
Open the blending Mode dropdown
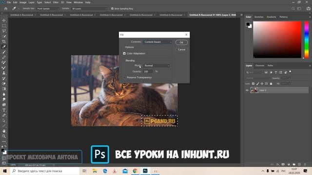pyautogui.click(x=157, y=66)
